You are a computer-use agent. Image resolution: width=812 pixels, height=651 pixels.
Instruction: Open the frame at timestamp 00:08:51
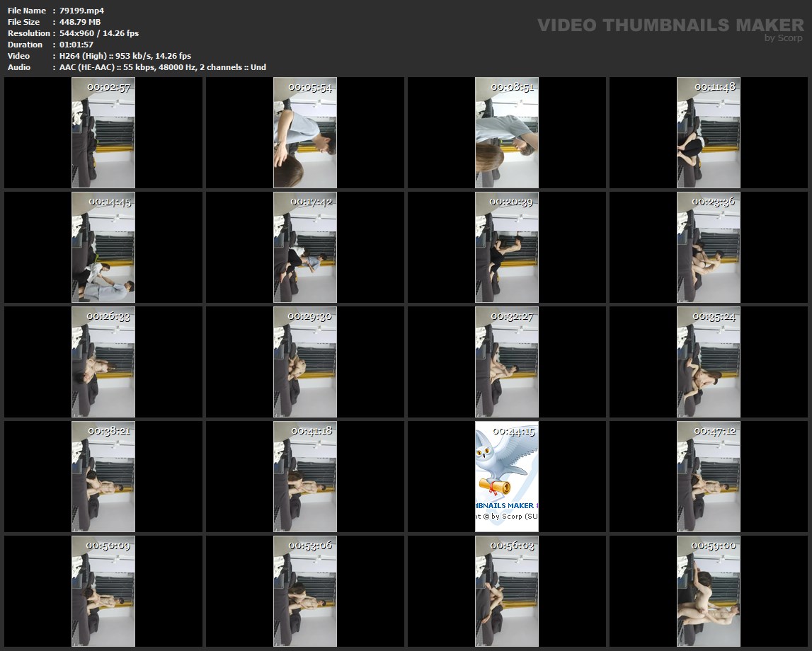point(507,133)
